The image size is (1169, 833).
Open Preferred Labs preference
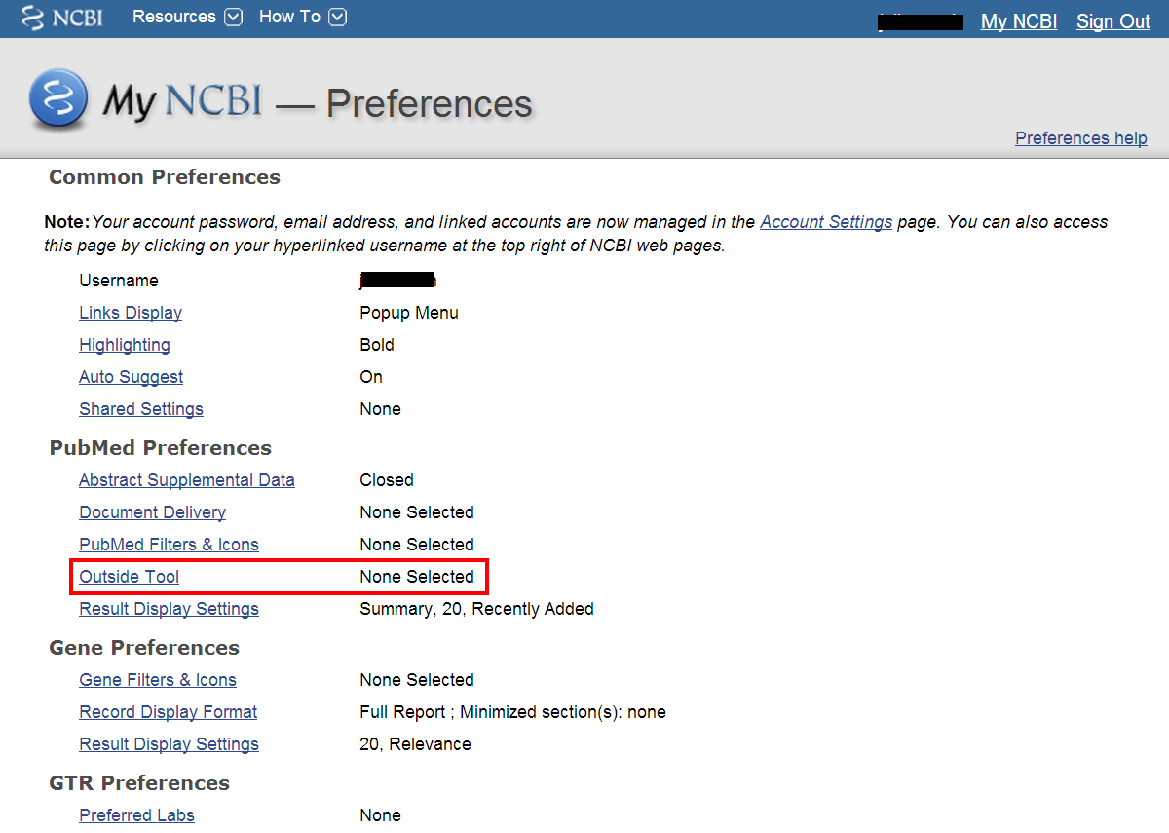pos(136,815)
